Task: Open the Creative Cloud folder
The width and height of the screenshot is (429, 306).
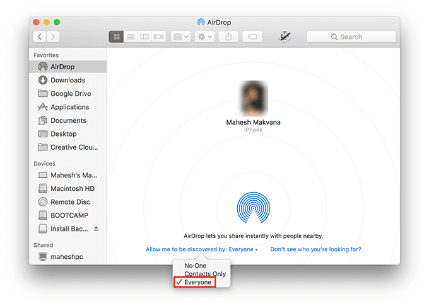Action: [68, 147]
